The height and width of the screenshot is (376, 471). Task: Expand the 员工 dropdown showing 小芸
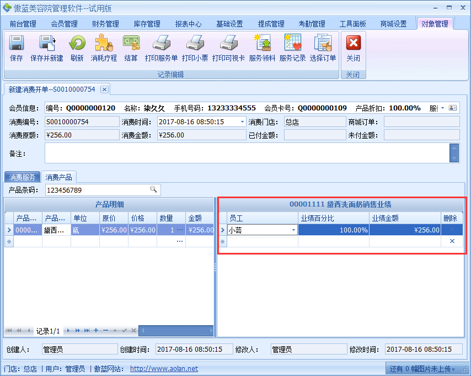click(293, 230)
